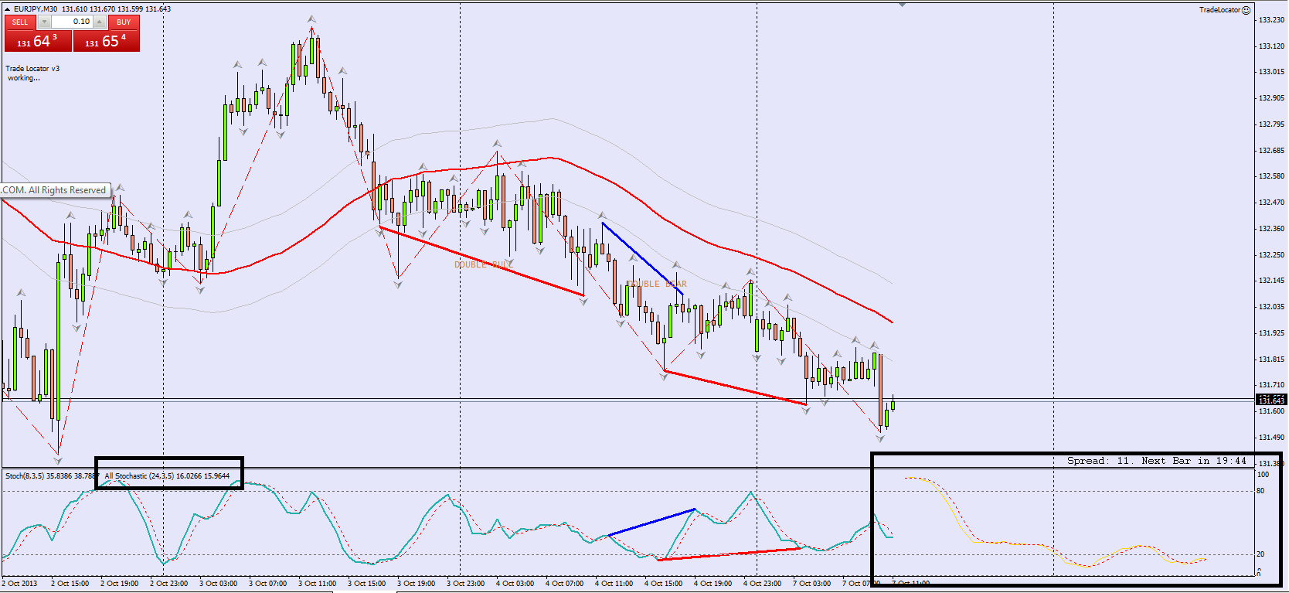Click the chart shift triangle marker at top
The image size is (1289, 593).
[x=902, y=5]
